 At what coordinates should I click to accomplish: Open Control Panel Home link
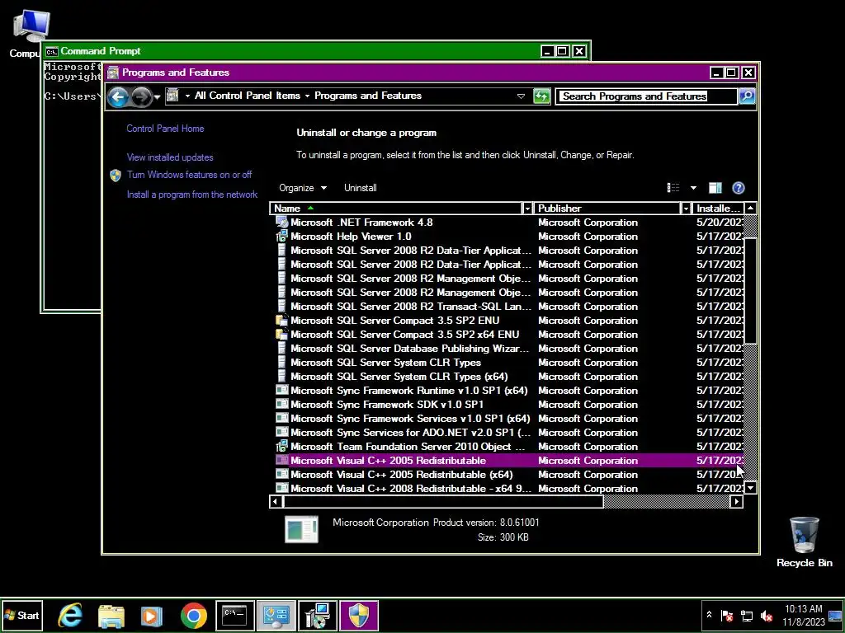click(x=165, y=129)
